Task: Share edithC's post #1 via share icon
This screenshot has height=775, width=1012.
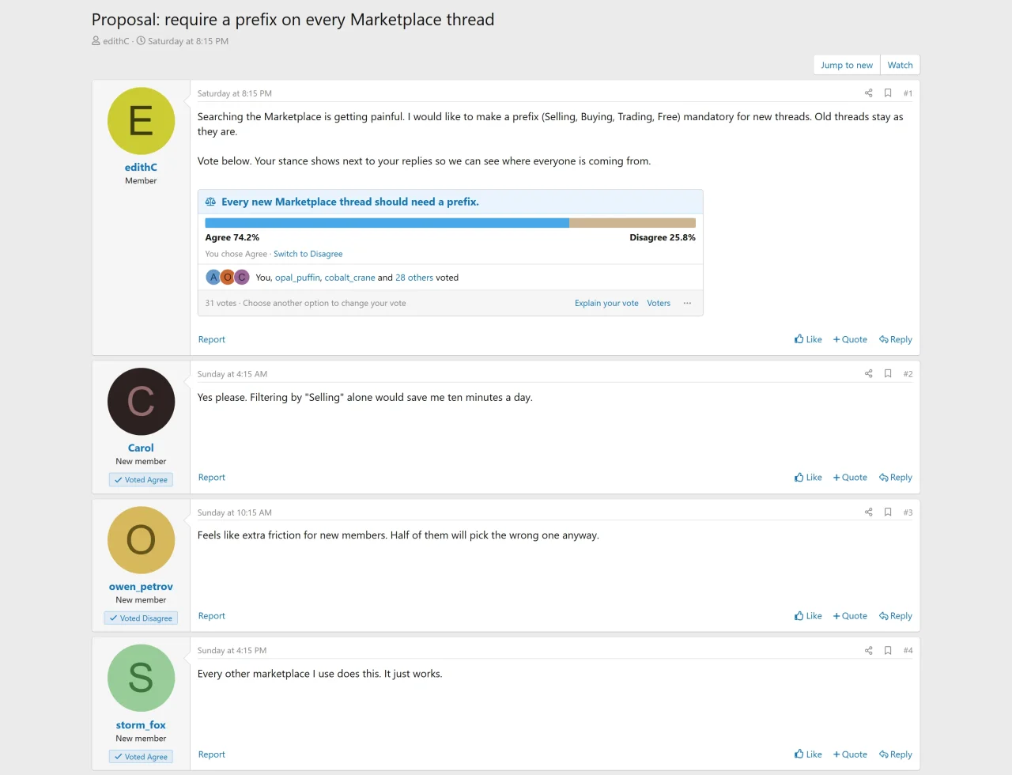Action: pyautogui.click(x=868, y=93)
